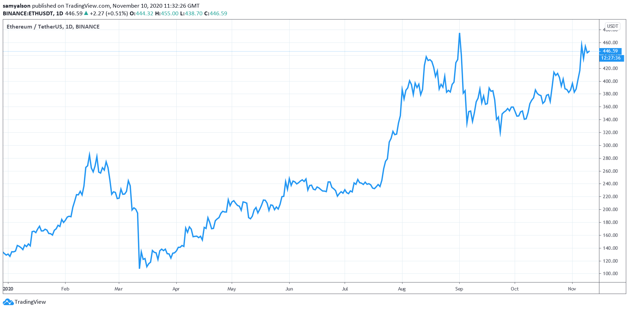Select the Ethereum / TetherUS chart title
Viewport: 629px width, 310px height.
53,26
